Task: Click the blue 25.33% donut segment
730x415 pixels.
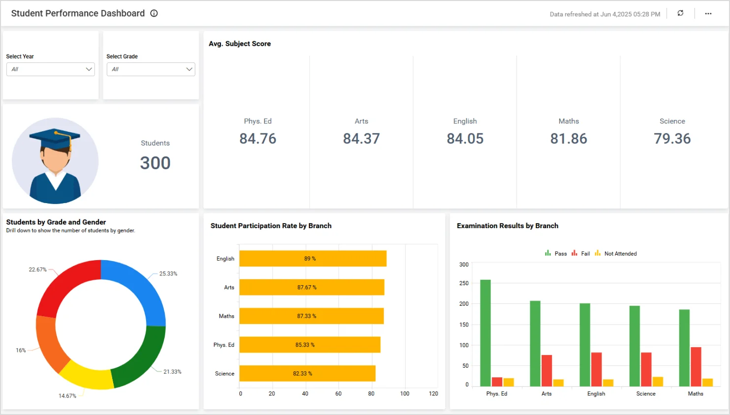Action: [143, 290]
